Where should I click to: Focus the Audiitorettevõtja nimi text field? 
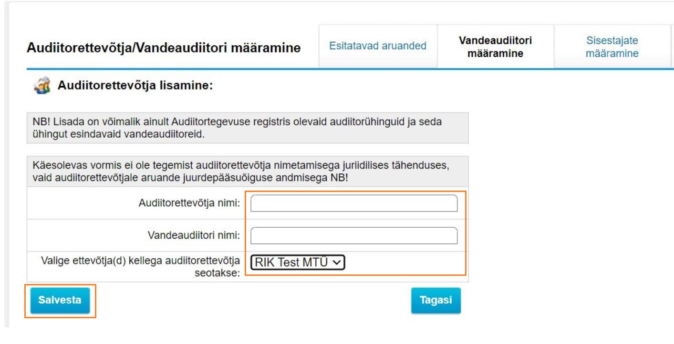click(x=353, y=203)
